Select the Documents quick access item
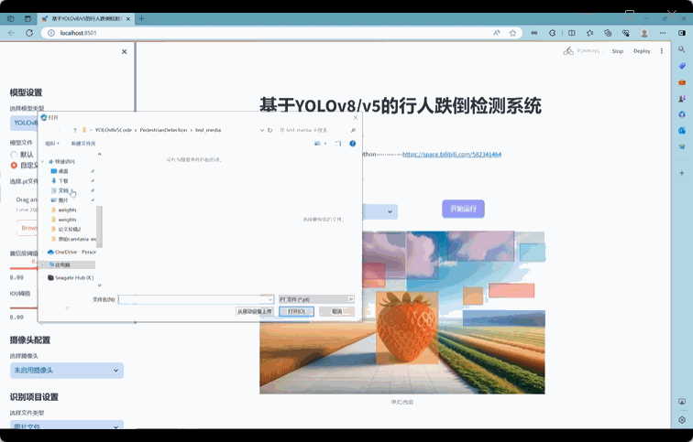The height and width of the screenshot is (442, 693). (x=63, y=190)
